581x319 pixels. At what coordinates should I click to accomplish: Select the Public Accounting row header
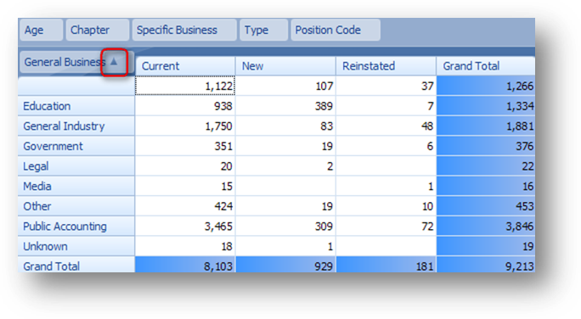pyautogui.click(x=76, y=227)
